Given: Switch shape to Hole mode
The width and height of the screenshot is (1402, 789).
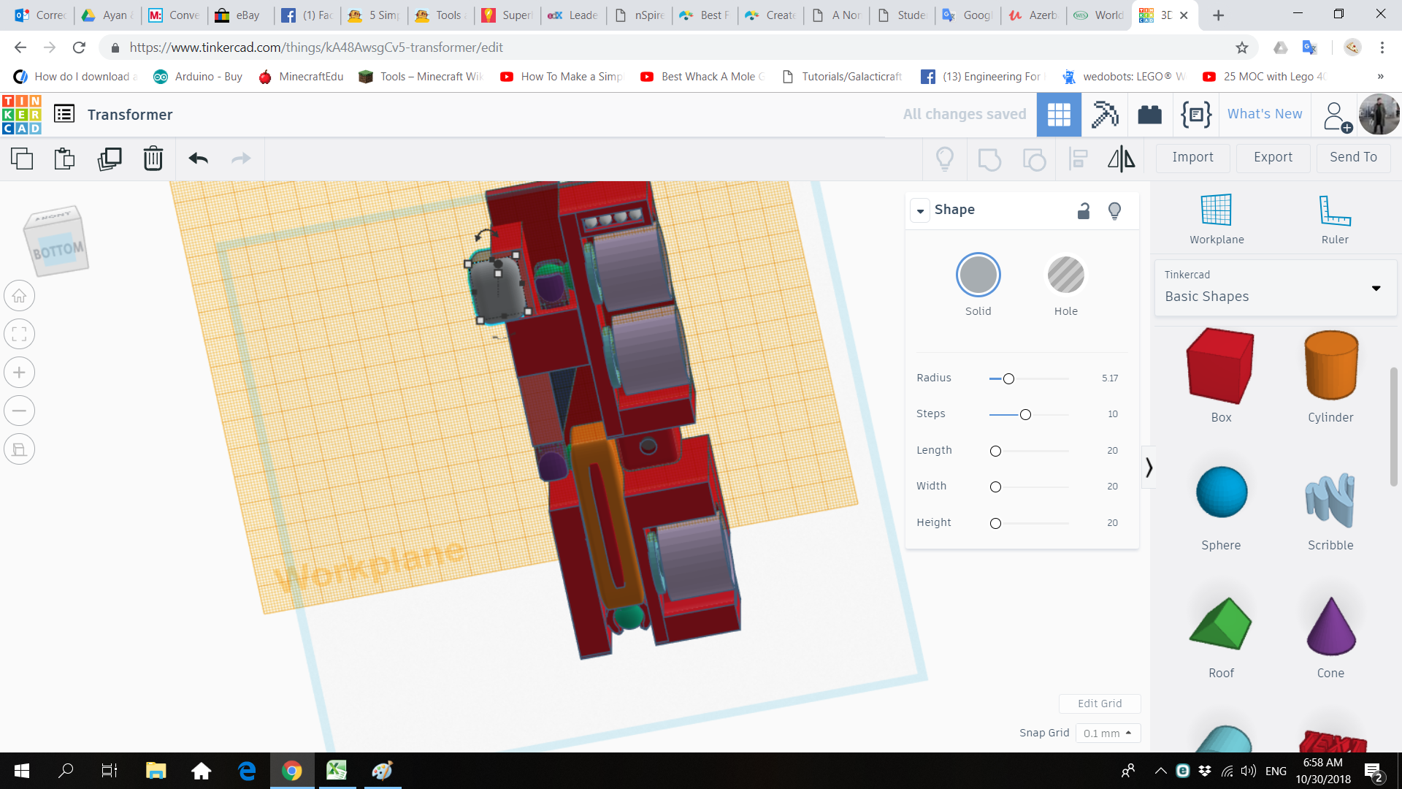Looking at the screenshot, I should [x=1065, y=275].
